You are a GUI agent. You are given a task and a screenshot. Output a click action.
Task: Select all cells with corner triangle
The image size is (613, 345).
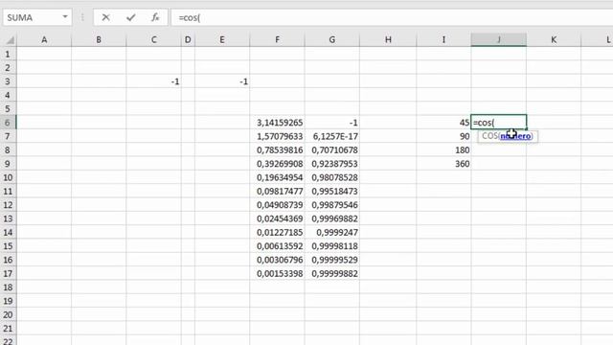(x=9, y=40)
